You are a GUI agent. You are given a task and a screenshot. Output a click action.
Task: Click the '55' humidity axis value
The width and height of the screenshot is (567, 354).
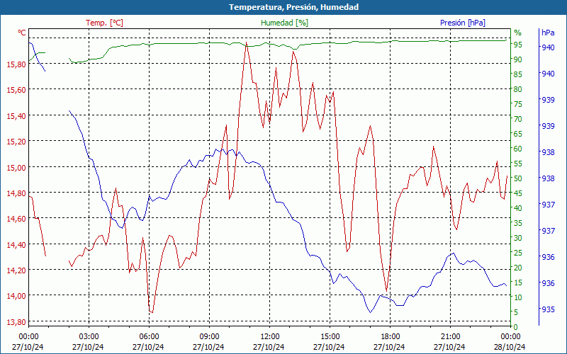click(x=518, y=164)
